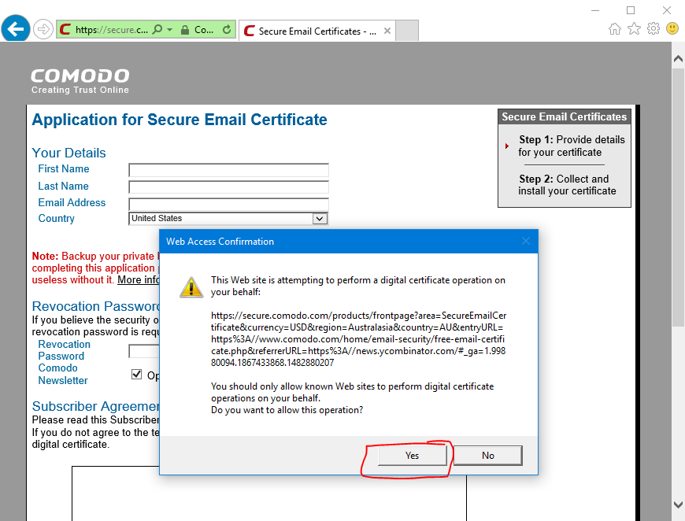Click 'Step 2: Collect and install' text

[567, 185]
